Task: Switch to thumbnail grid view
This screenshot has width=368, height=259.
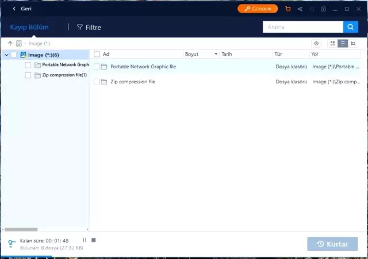Action: click(x=332, y=44)
